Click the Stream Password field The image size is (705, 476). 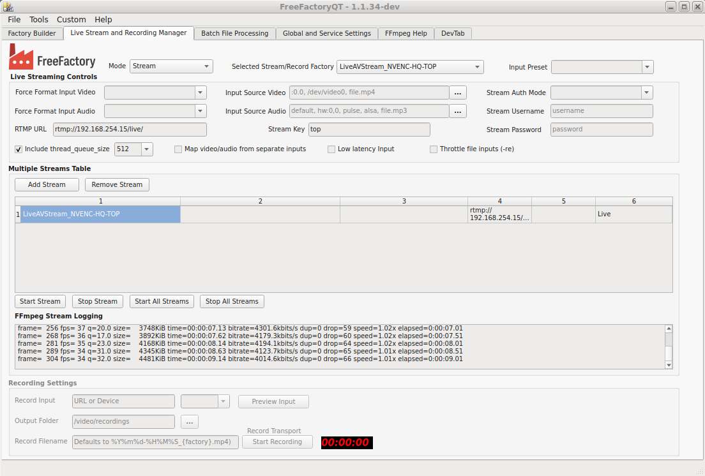coord(602,130)
